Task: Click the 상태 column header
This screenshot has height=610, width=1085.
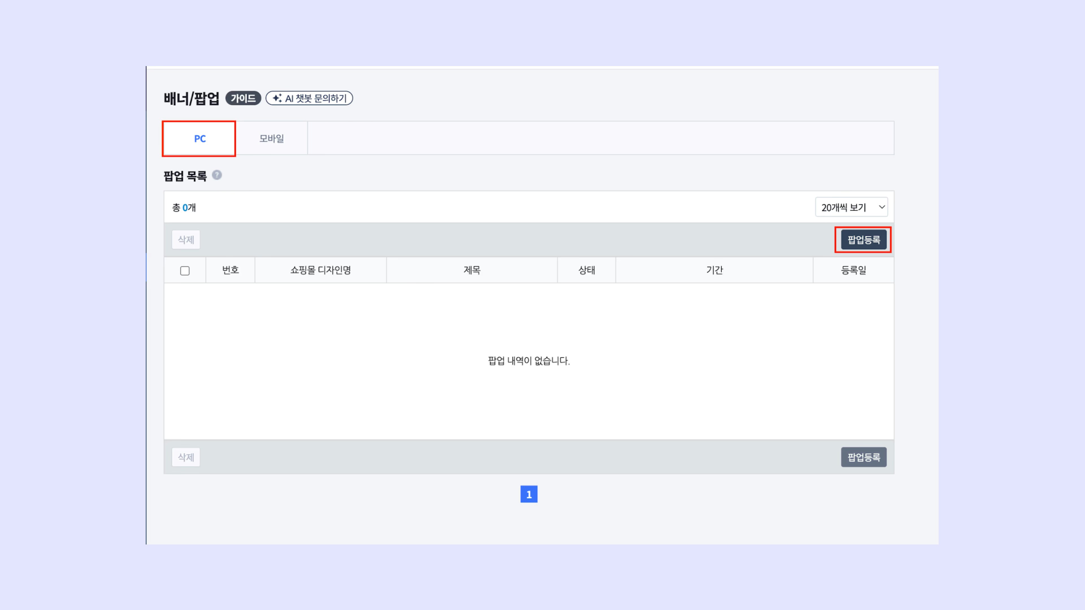Action: 586,270
